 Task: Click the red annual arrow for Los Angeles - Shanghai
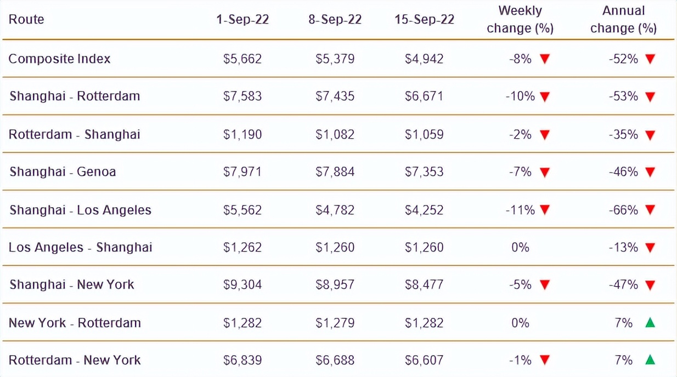coord(650,248)
